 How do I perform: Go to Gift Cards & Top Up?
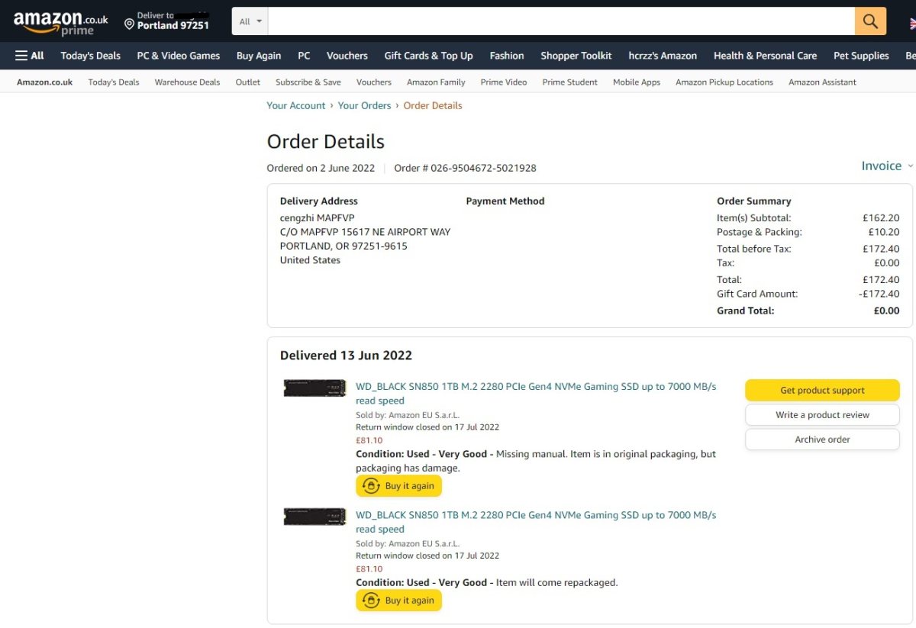[428, 56]
